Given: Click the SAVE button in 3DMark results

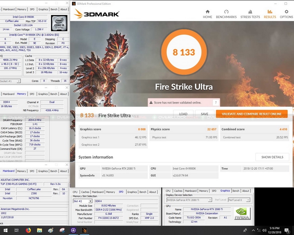Looking at the screenshot, I should tap(205, 114).
